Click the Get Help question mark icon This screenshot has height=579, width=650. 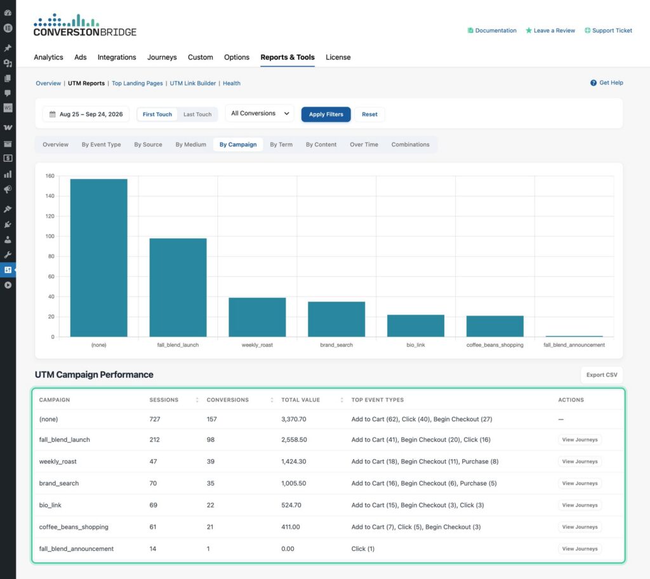point(594,83)
